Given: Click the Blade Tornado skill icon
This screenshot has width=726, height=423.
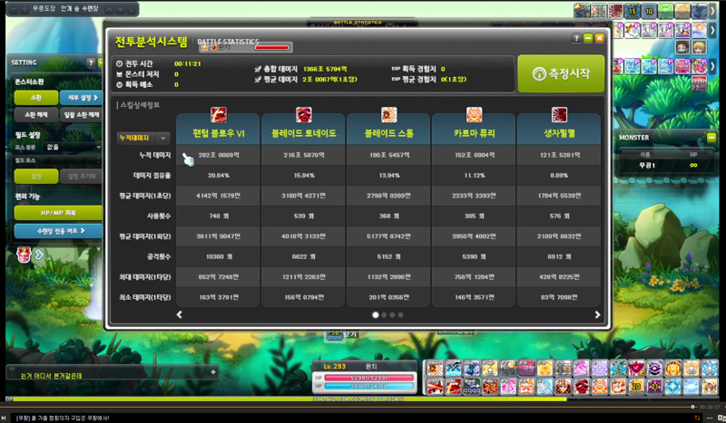Looking at the screenshot, I should (304, 115).
